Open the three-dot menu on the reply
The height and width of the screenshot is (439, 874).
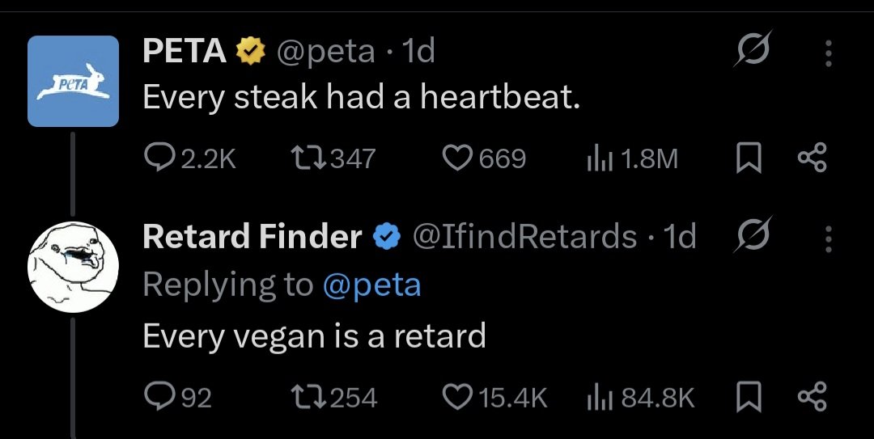tap(829, 238)
